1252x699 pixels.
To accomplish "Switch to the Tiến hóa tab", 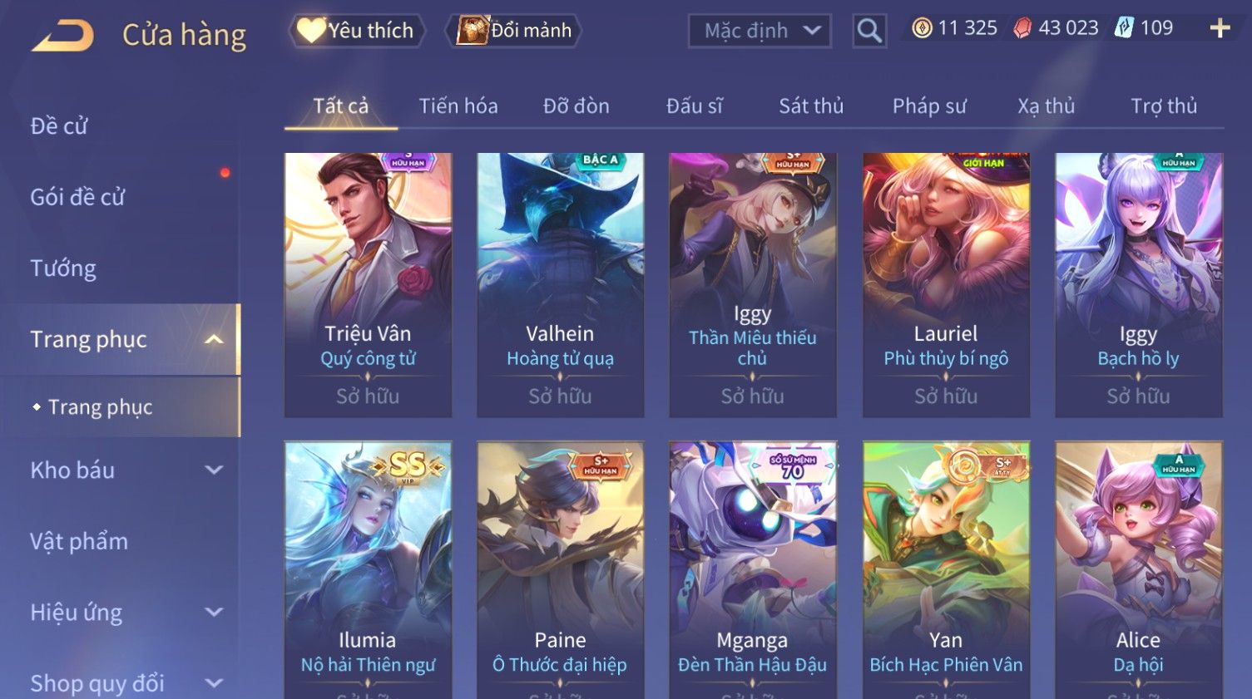I will [x=458, y=106].
